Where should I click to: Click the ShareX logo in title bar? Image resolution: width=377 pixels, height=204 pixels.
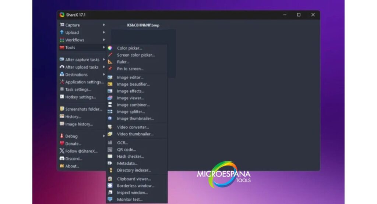point(62,15)
